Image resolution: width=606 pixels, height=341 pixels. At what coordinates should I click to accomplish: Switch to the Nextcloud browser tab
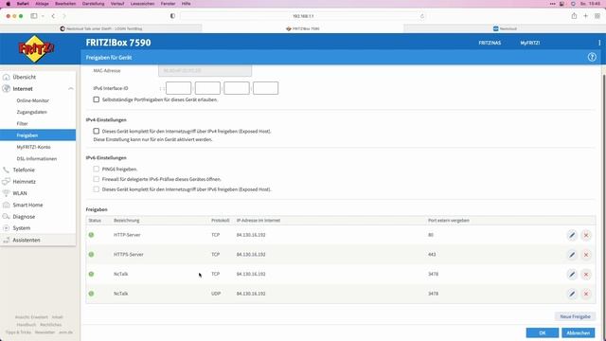(x=505, y=28)
